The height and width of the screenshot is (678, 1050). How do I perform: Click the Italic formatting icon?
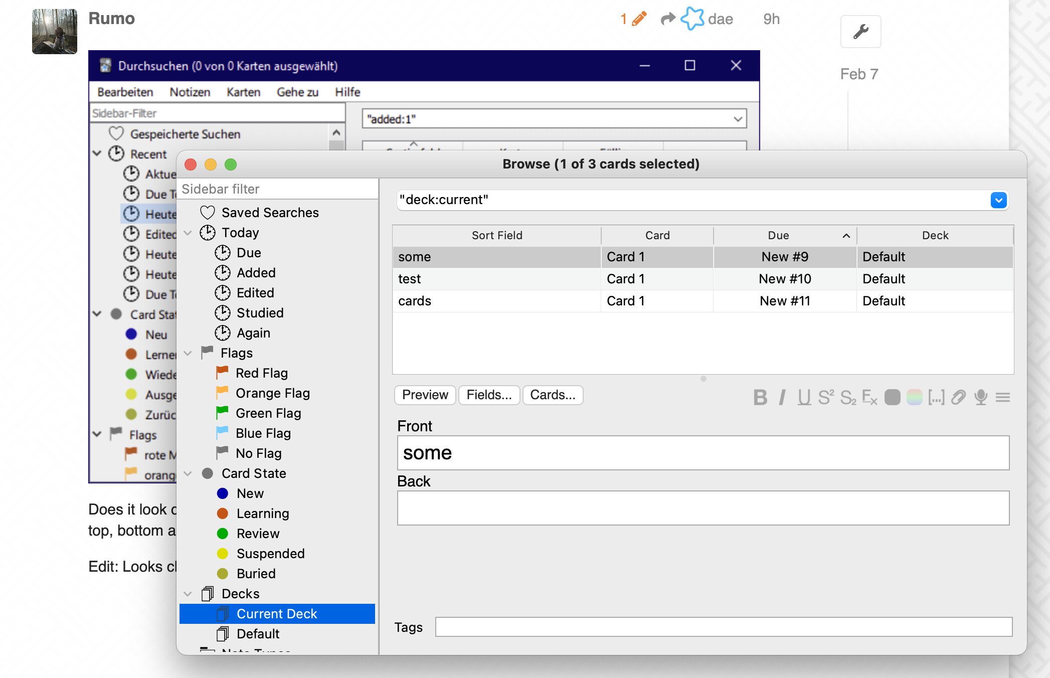(782, 397)
